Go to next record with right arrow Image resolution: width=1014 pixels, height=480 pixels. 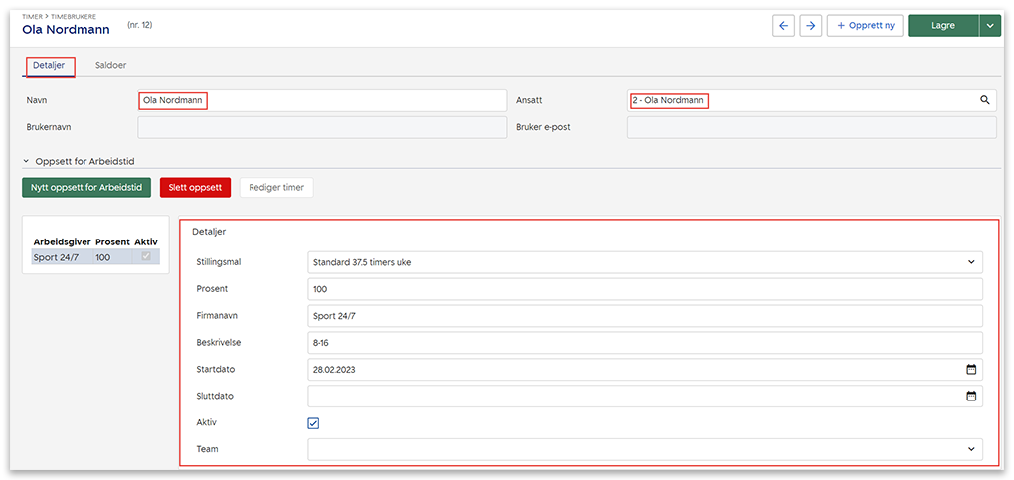click(811, 26)
